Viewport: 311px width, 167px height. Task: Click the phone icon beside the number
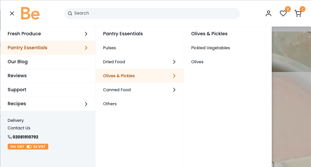coord(10,137)
